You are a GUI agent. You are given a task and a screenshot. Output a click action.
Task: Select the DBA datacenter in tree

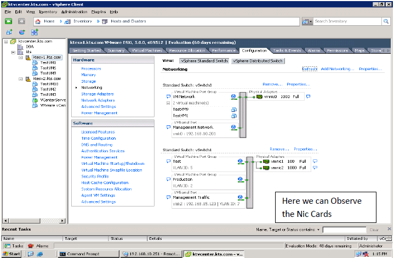coord(30,47)
